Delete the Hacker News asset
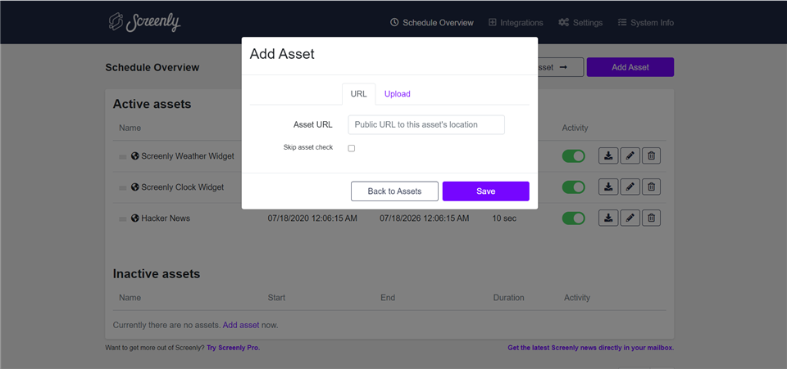787x369 pixels. [652, 218]
